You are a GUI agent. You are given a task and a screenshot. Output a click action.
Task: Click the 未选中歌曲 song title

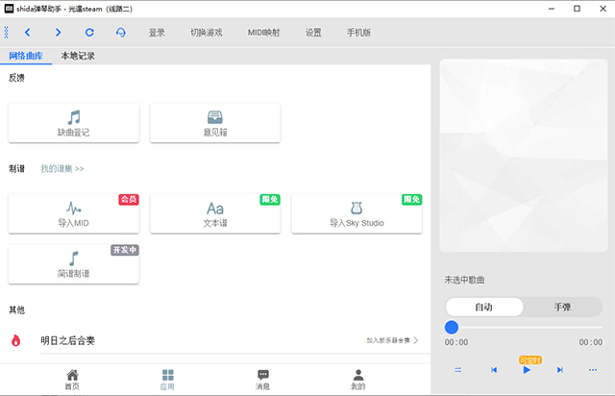464,280
